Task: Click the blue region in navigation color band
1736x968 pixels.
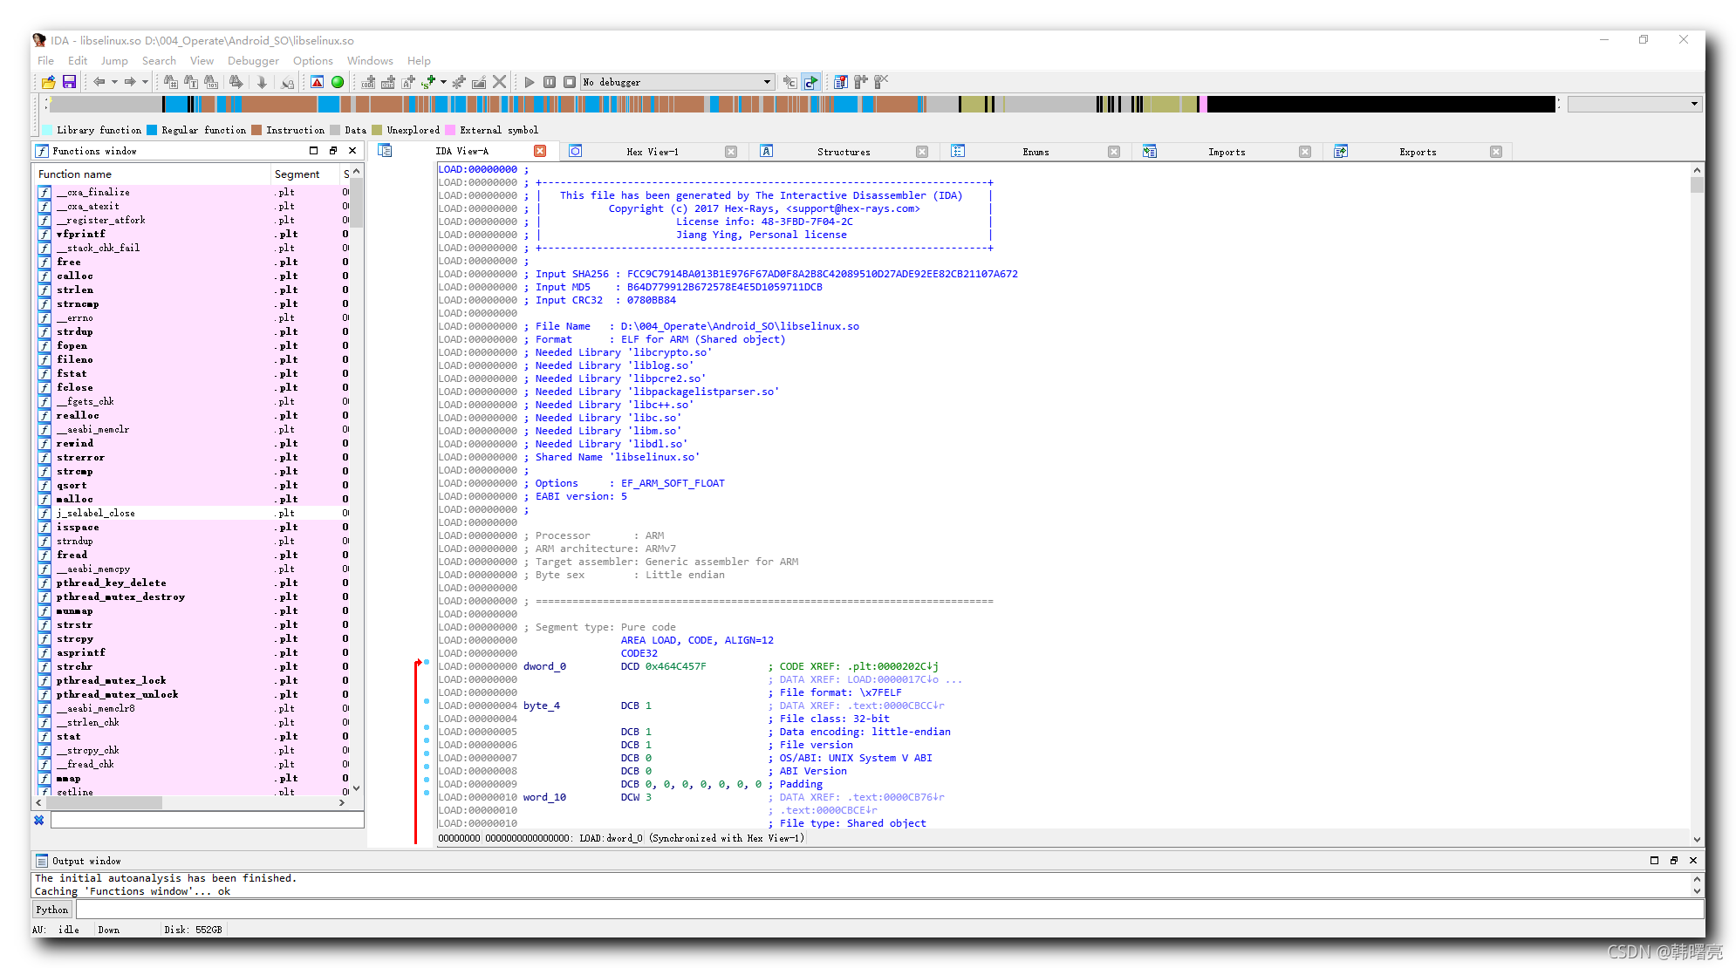Action: 175,104
